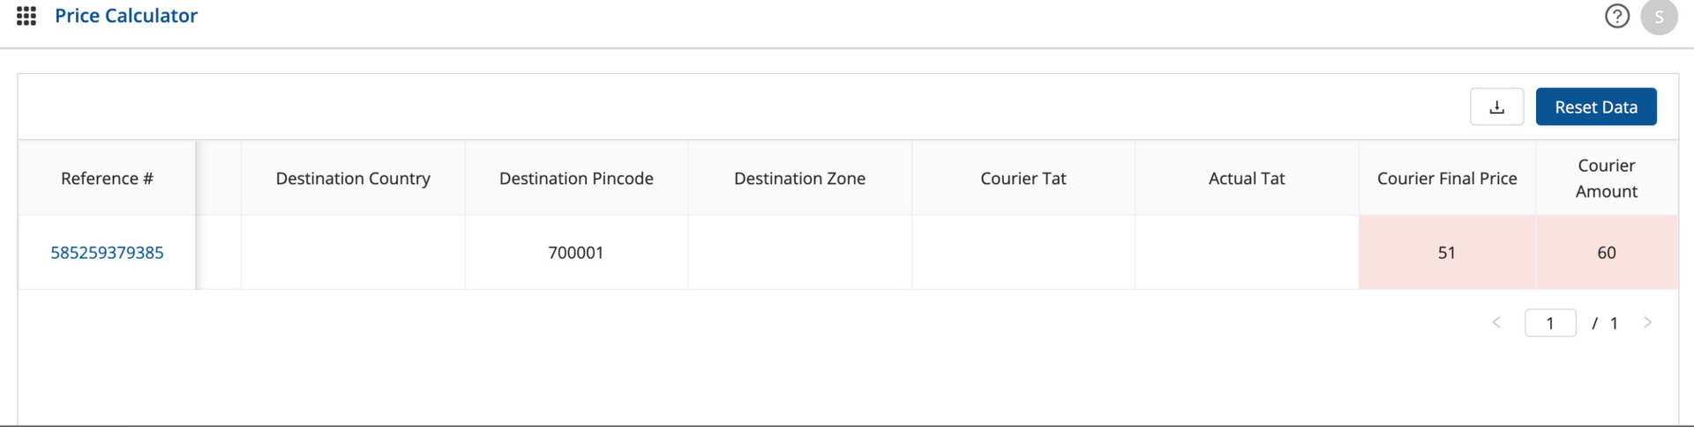Screen dimensions: 1694x427
Task: Select the Destination Pincode column header
Action: click(576, 179)
